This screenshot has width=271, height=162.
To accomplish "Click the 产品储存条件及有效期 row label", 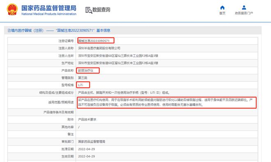I will coord(58,112).
